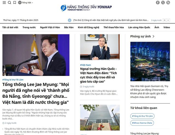Select the Trong nước menu
This screenshot has height=135, width=175.
click(29, 27)
